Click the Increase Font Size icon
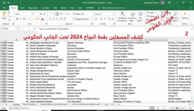The width and height of the screenshot is (194, 111). [42, 14]
